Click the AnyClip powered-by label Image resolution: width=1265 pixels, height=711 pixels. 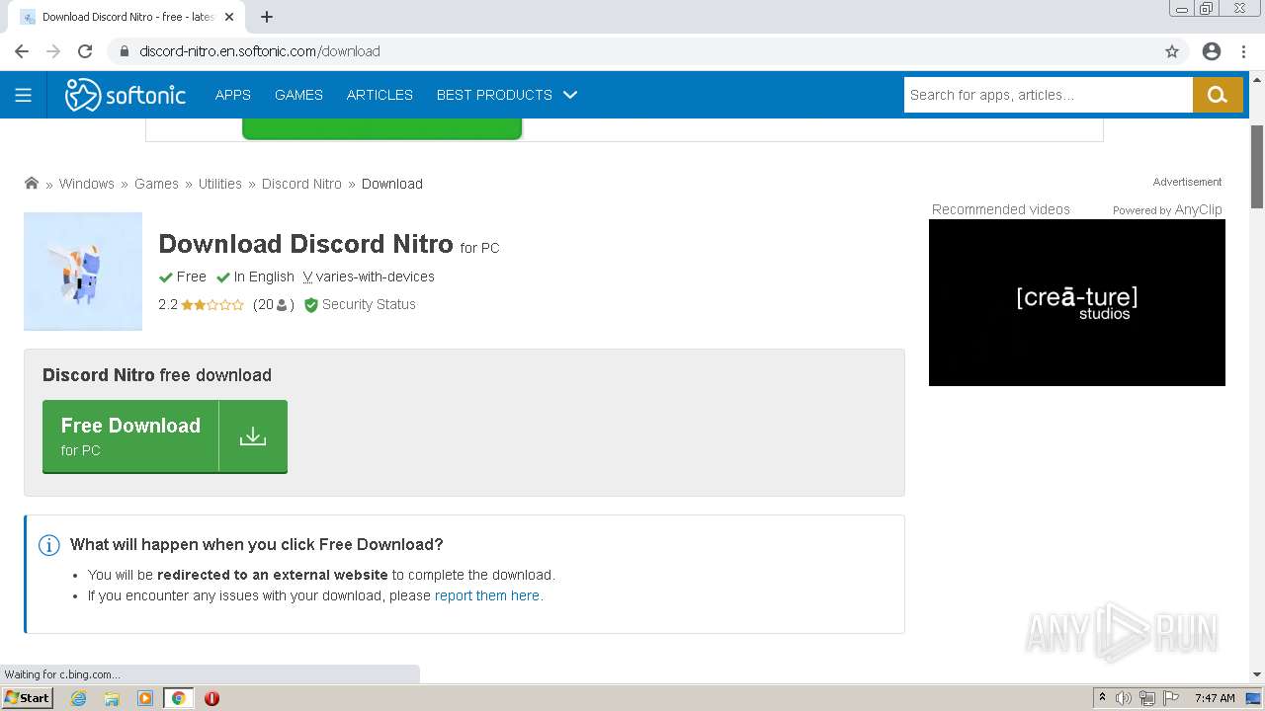coord(1167,209)
